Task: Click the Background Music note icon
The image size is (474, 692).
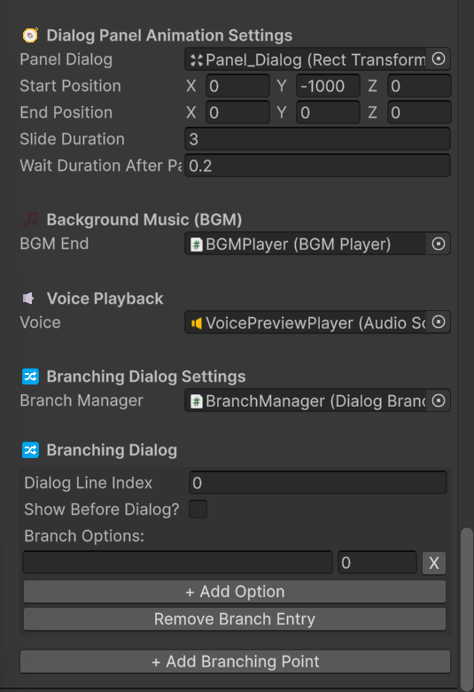Action: [x=30, y=220]
